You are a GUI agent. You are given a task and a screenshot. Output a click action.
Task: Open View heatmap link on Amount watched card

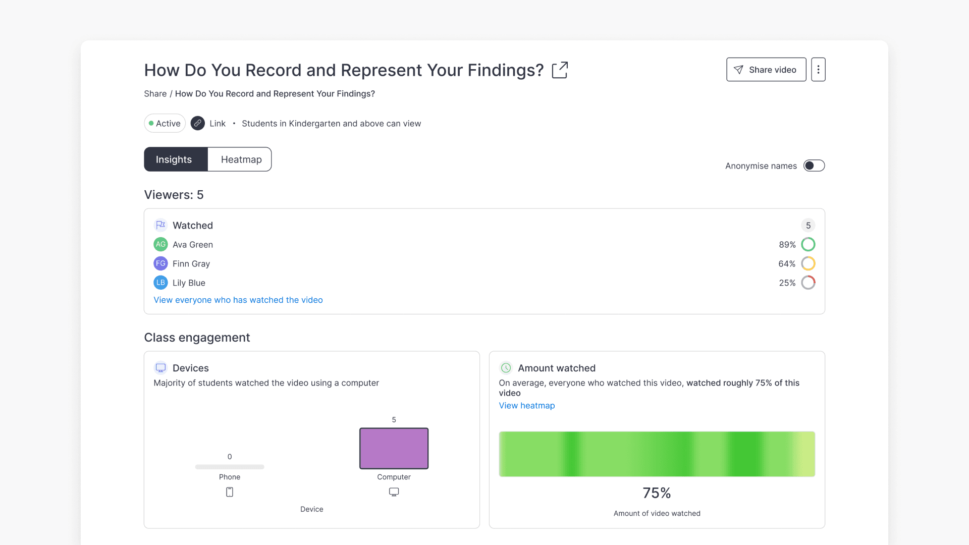coord(526,405)
